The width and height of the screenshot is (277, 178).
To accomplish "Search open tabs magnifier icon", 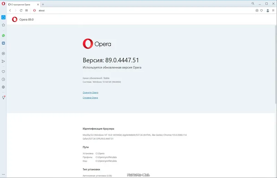I will tap(253, 3).
